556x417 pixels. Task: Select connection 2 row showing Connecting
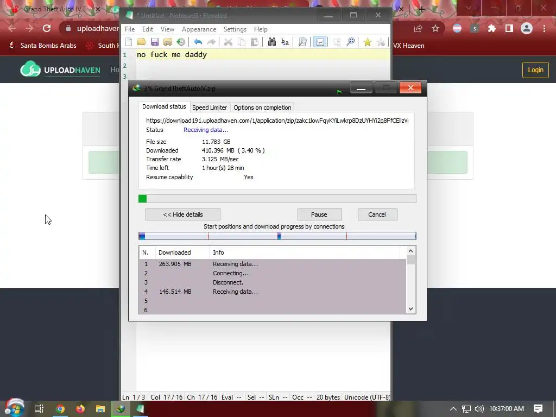coord(273,273)
